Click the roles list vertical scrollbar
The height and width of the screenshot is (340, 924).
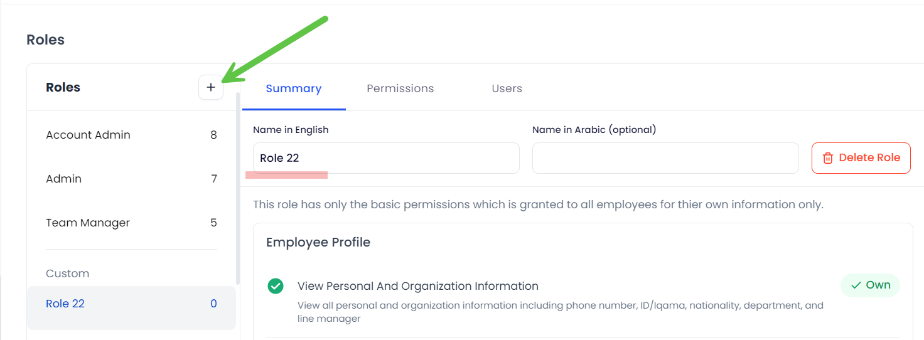tap(238, 188)
